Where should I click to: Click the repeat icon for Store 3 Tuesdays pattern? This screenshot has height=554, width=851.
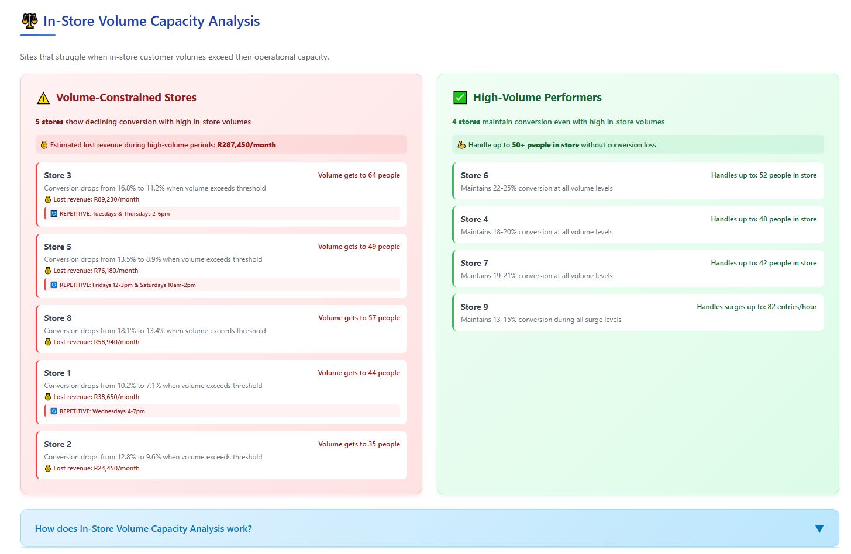coord(54,214)
